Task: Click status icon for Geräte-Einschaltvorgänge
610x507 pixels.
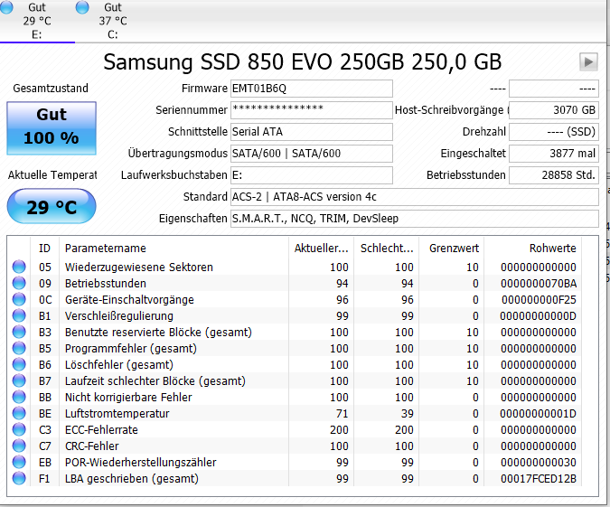Action: coord(19,300)
